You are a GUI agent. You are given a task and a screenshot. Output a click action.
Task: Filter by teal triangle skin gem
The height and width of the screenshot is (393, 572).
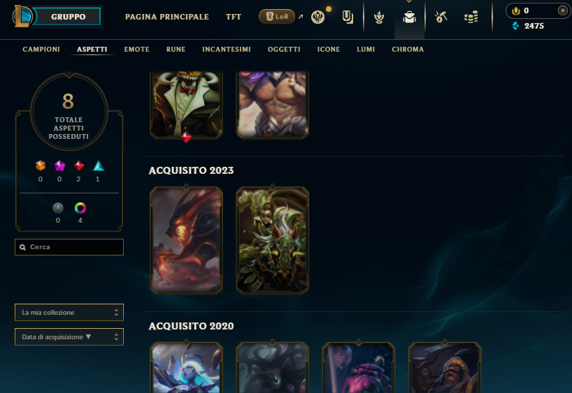click(99, 165)
